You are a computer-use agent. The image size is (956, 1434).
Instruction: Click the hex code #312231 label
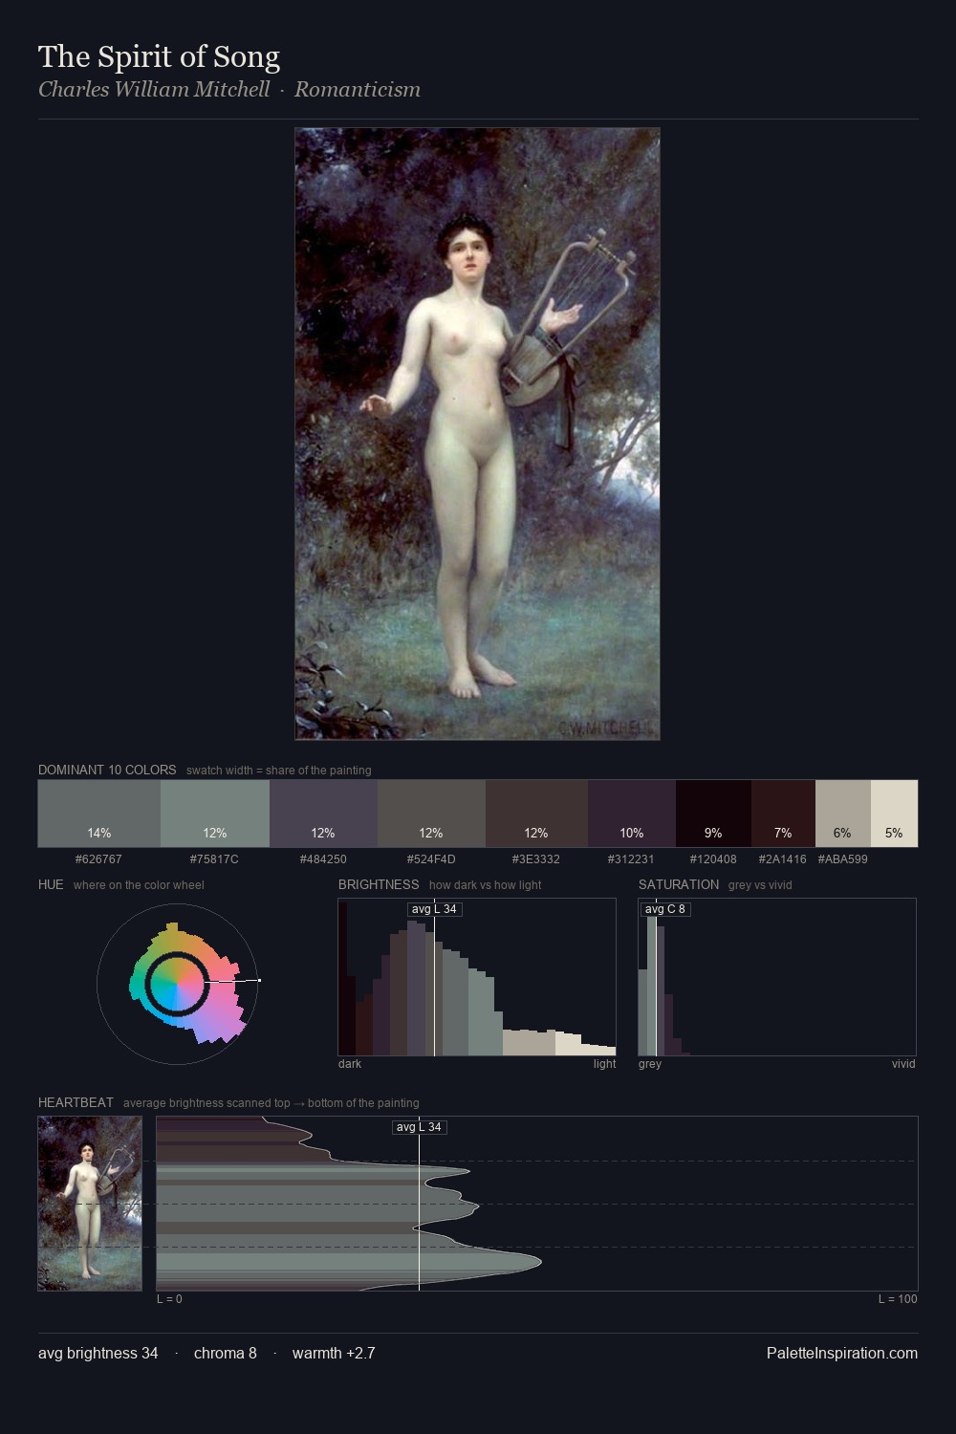tap(631, 859)
